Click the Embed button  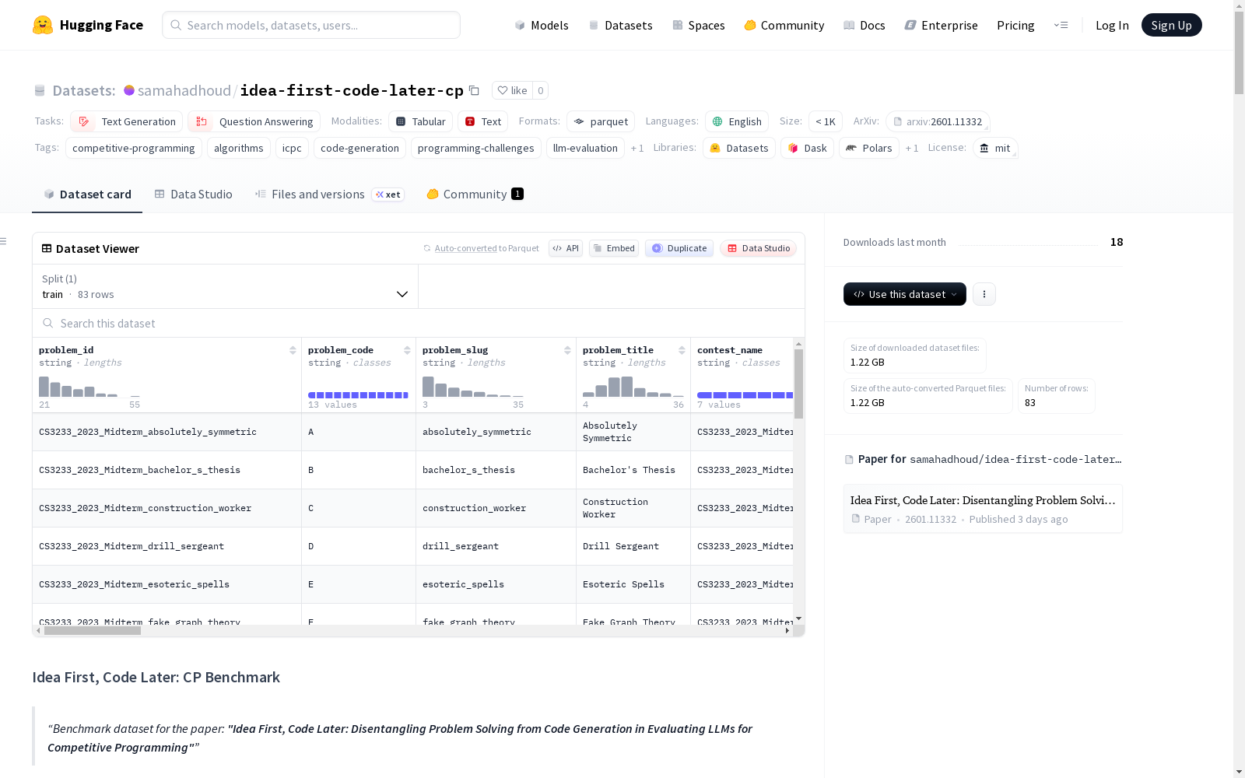click(x=614, y=248)
